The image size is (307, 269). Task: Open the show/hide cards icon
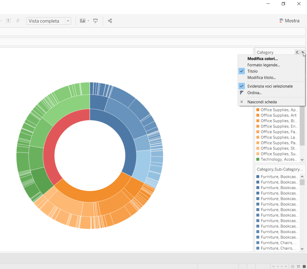pos(82,21)
